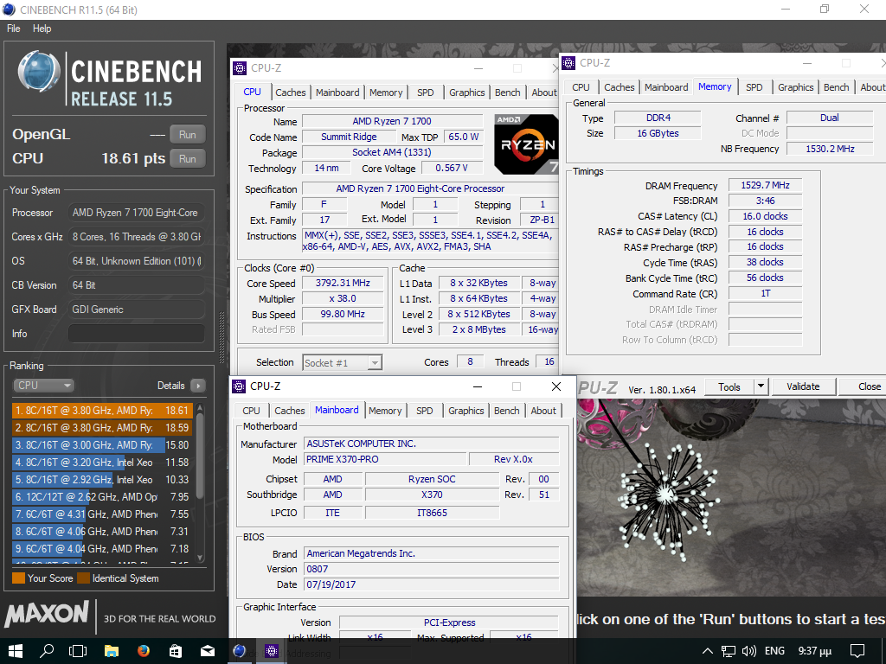Open the Action Center notifications icon
The image size is (886, 664).
[x=857, y=651]
